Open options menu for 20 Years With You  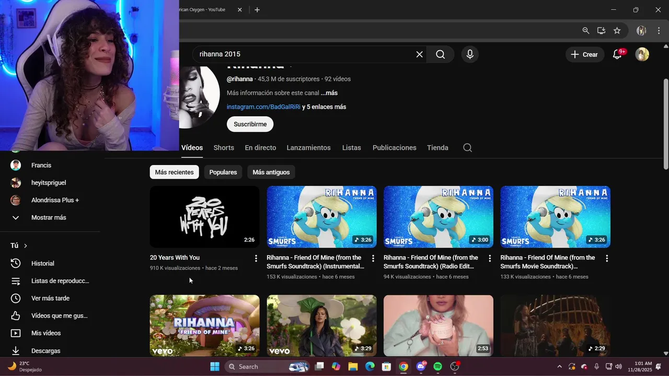[256, 258]
